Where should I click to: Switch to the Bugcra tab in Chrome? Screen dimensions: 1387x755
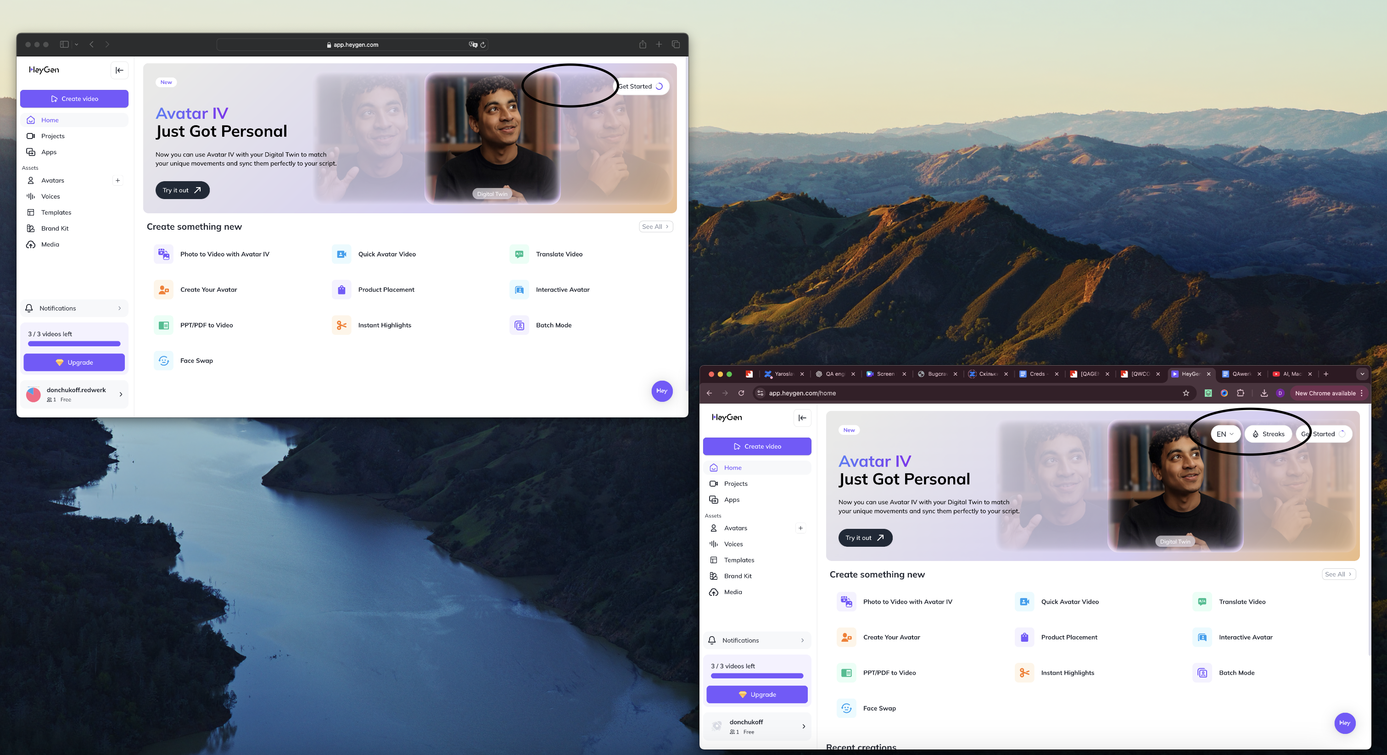coord(938,374)
